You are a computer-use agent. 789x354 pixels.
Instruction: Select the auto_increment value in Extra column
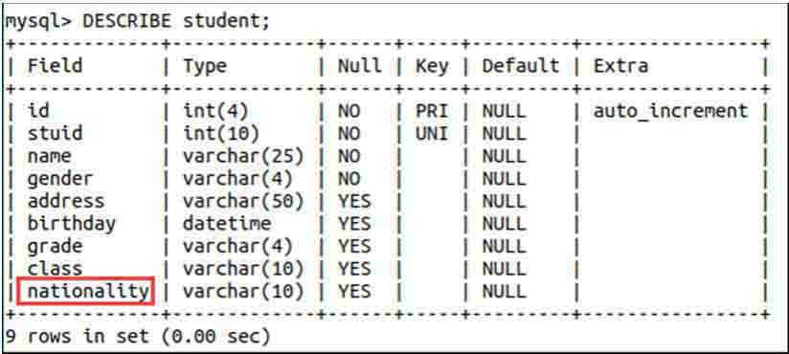pos(670,111)
